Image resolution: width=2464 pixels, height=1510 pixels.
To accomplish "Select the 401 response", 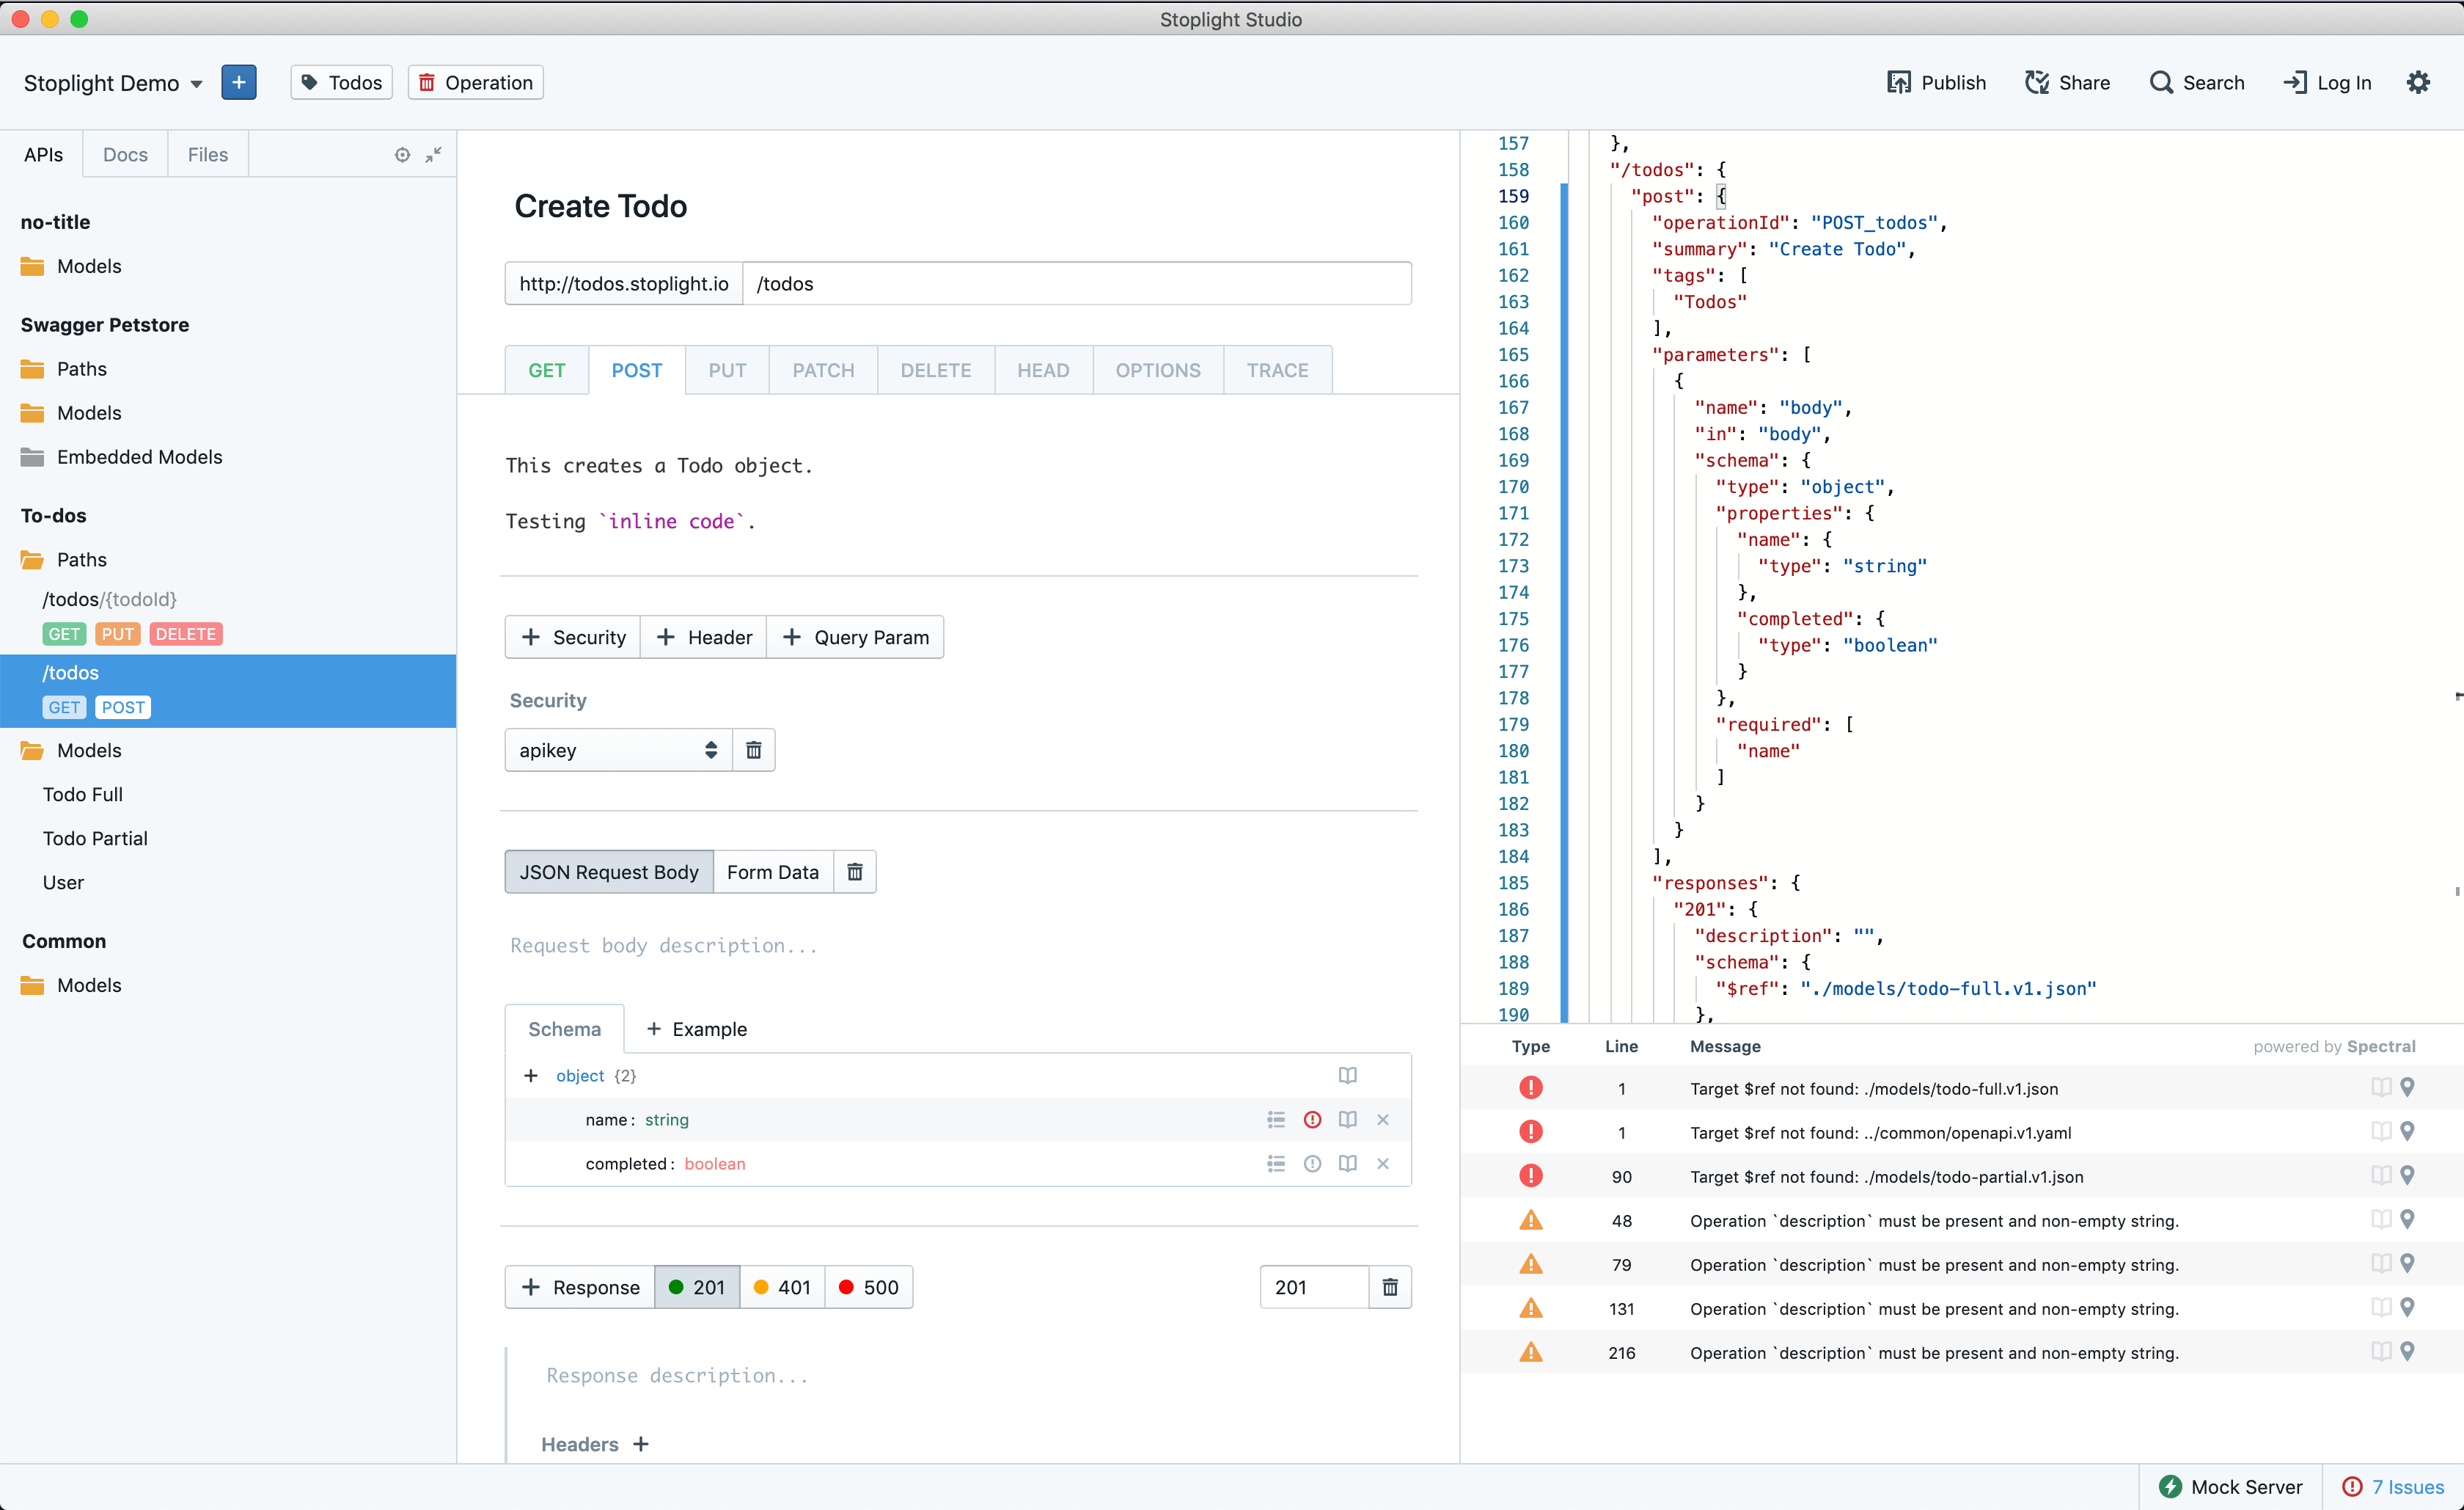I will pos(782,1287).
